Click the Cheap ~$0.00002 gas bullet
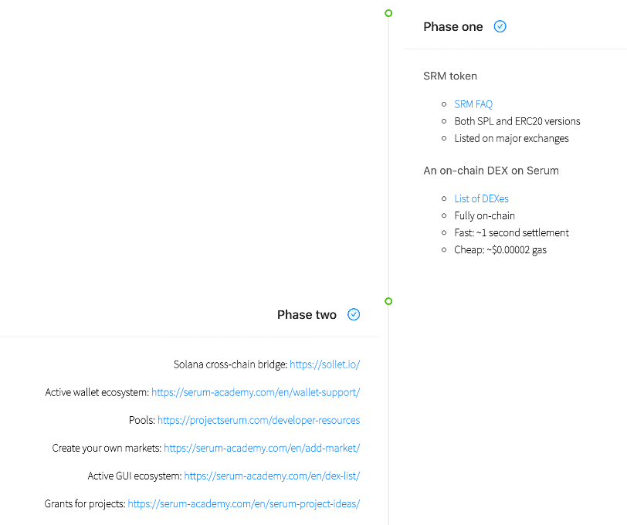Screen dimensions: 627x525 [x=500, y=250]
